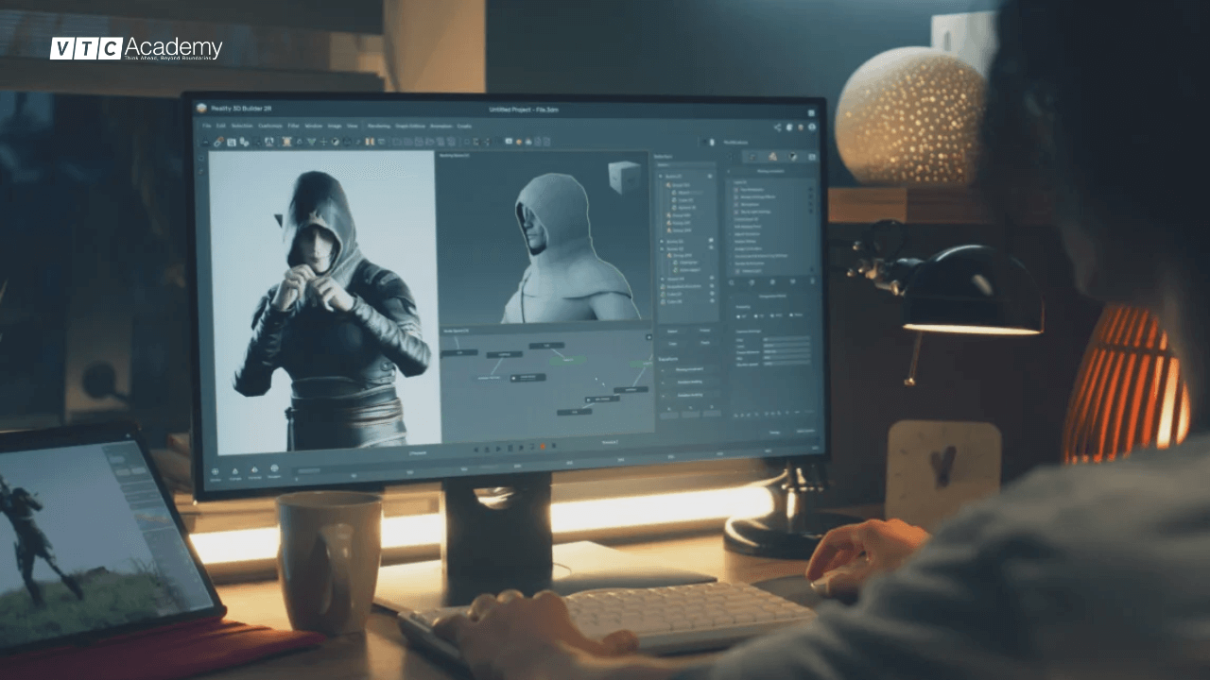The height and width of the screenshot is (680, 1210).
Task: Open the Rendering menu
Action: 379,126
